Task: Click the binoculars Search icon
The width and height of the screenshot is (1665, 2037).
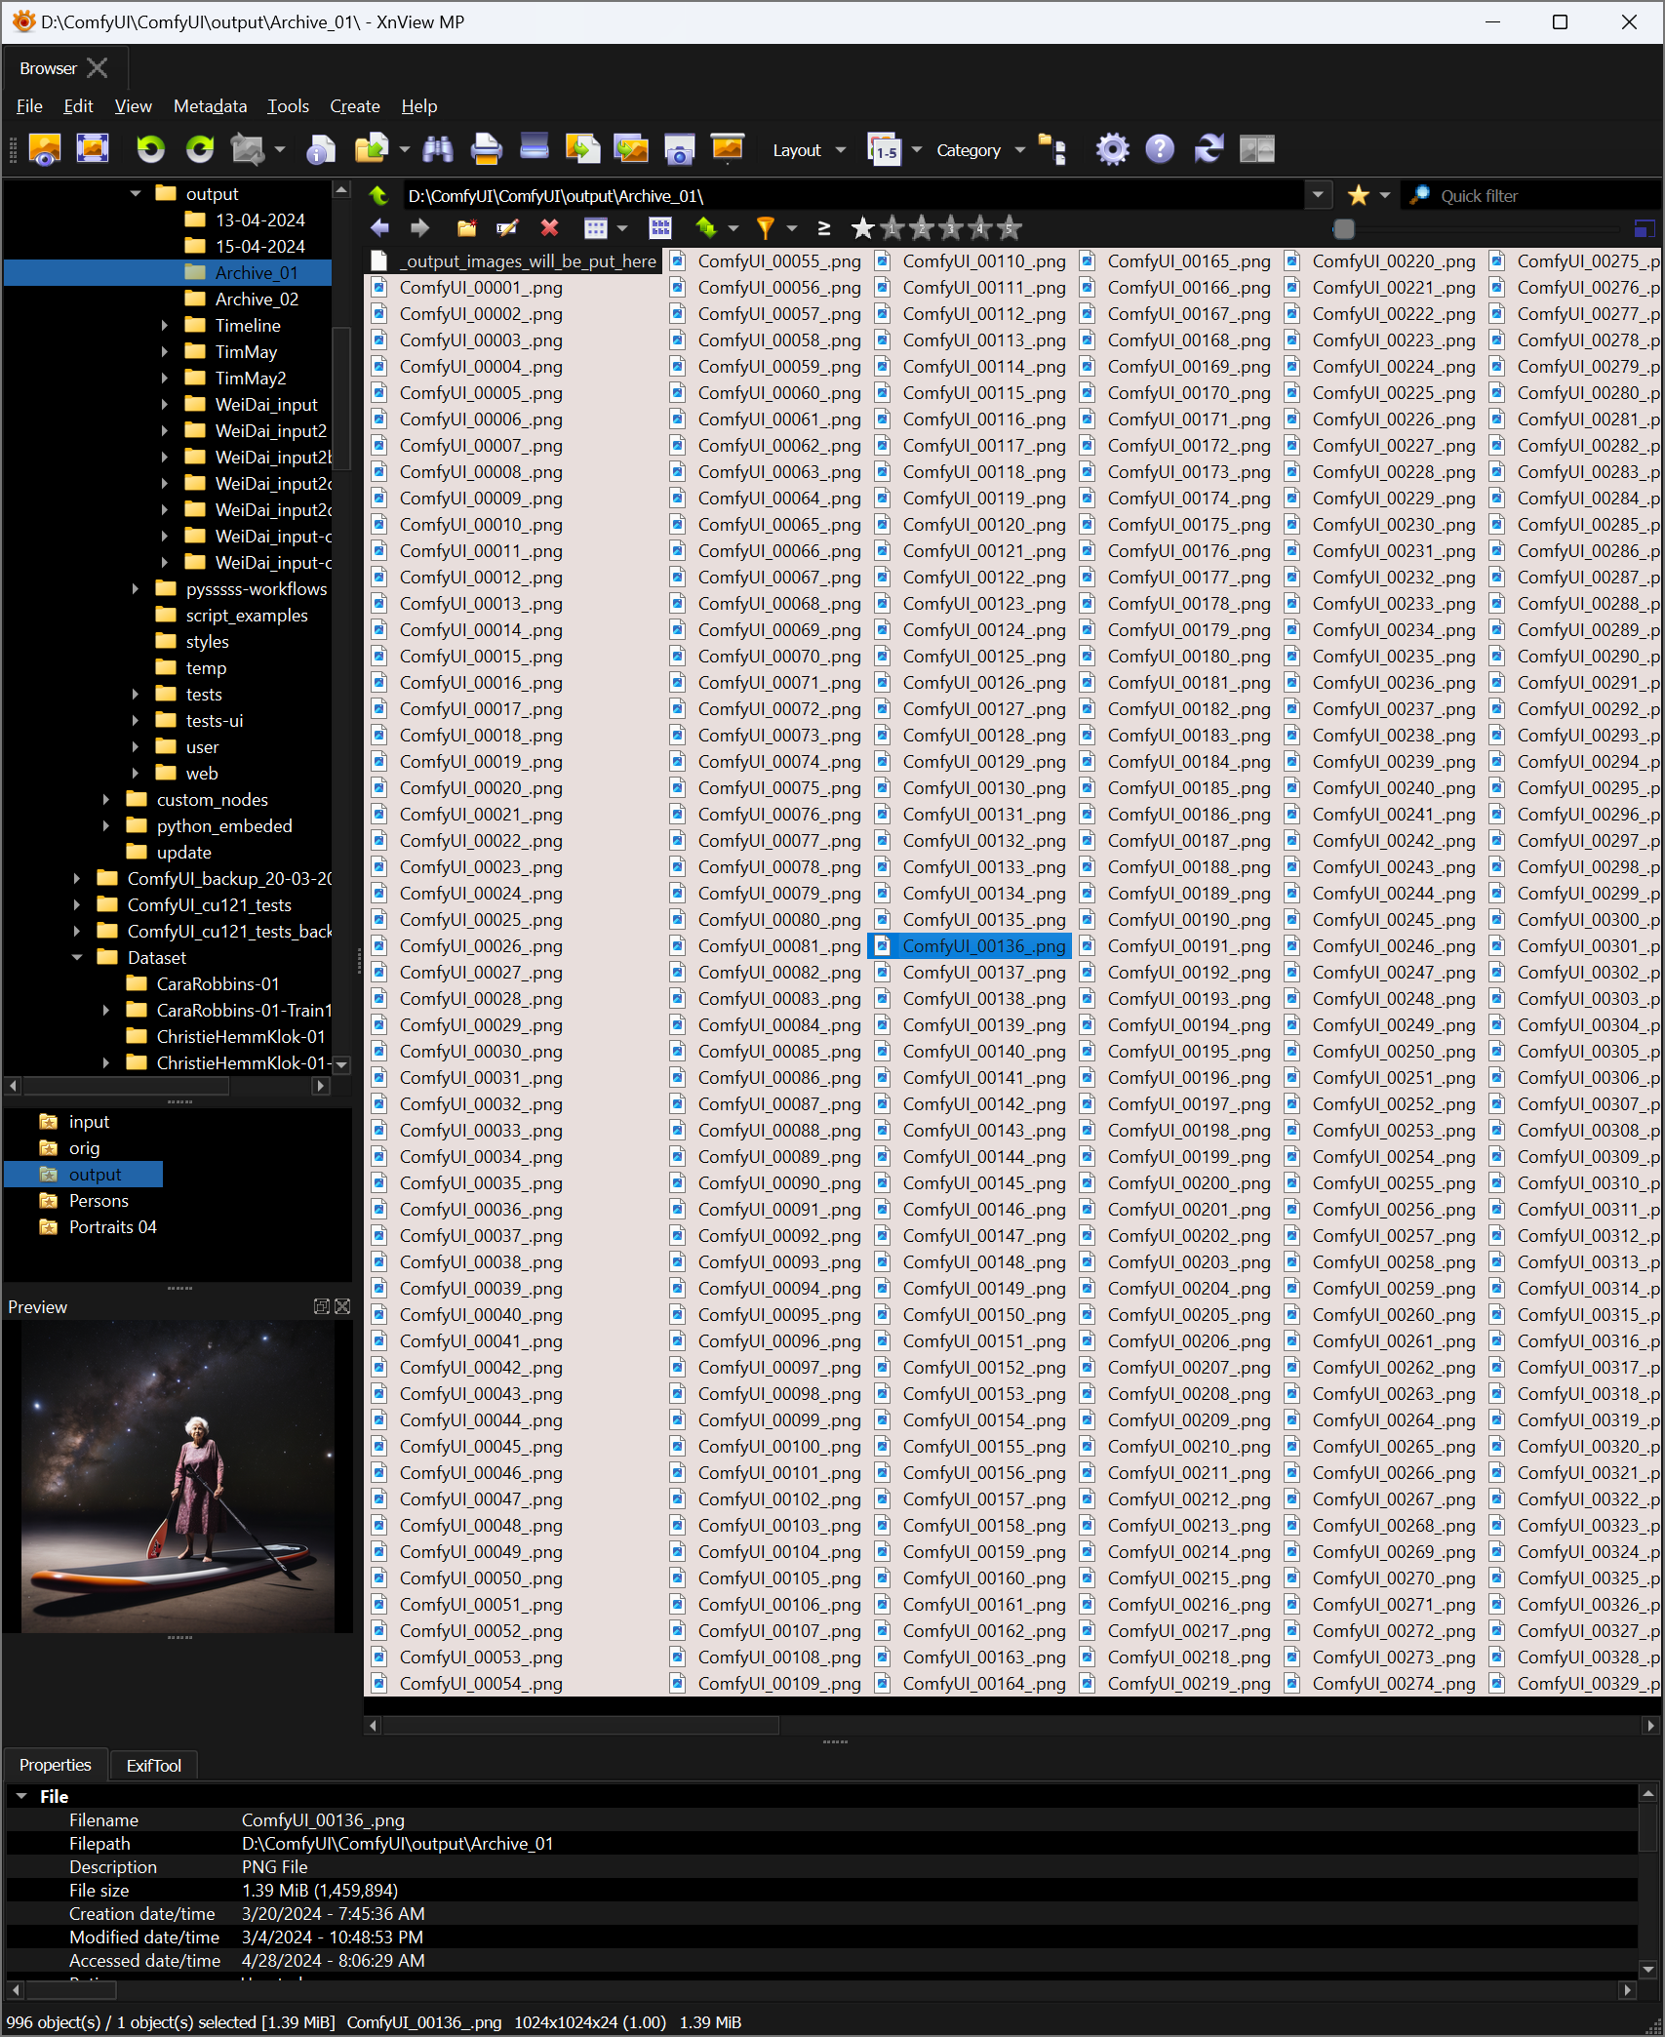Action: point(437,149)
